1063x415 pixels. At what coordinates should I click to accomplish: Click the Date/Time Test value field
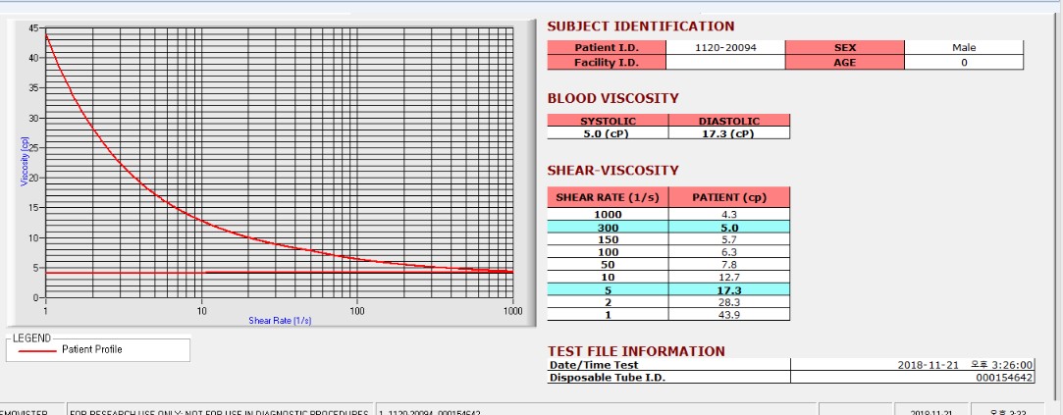click(x=913, y=365)
